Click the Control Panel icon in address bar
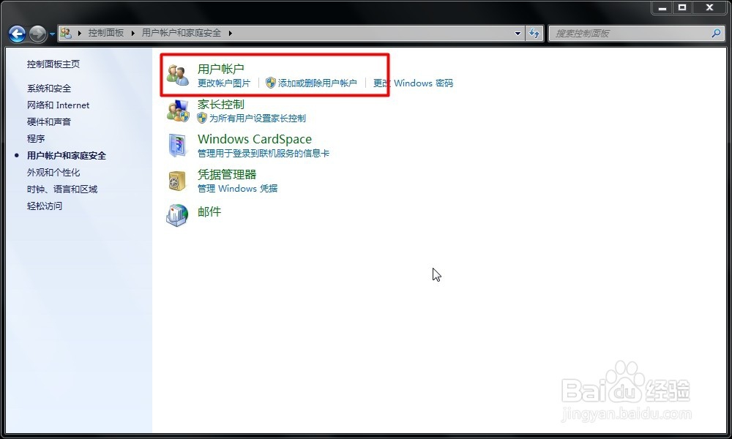Viewport: 732px width, 439px height. pos(67,33)
